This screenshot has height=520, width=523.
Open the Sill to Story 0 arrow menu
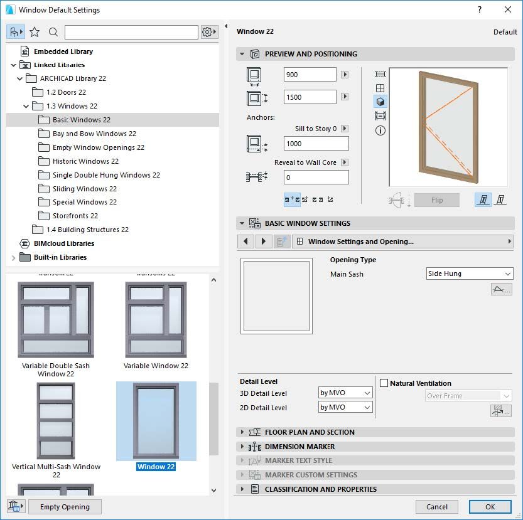[x=345, y=129]
